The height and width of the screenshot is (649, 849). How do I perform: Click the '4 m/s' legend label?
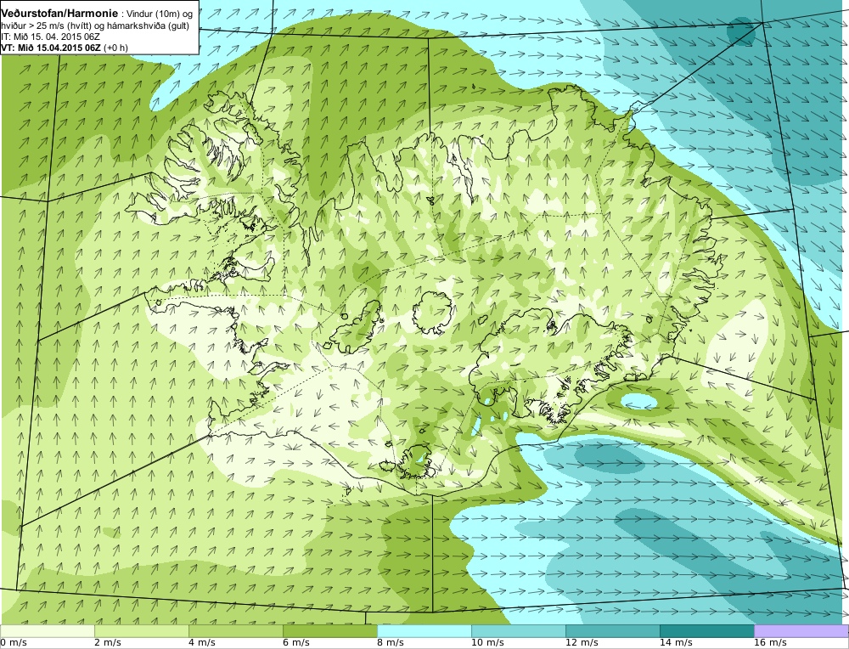(202, 643)
